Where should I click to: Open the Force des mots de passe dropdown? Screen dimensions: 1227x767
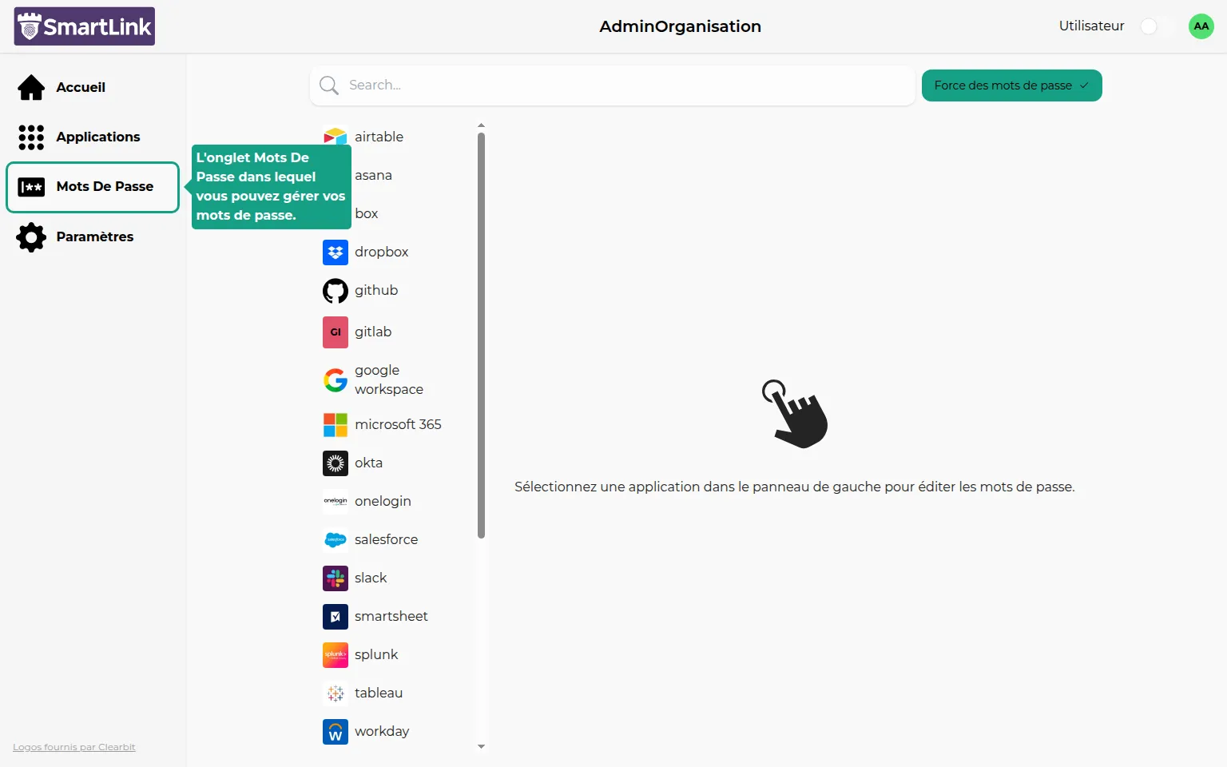[x=1011, y=85]
